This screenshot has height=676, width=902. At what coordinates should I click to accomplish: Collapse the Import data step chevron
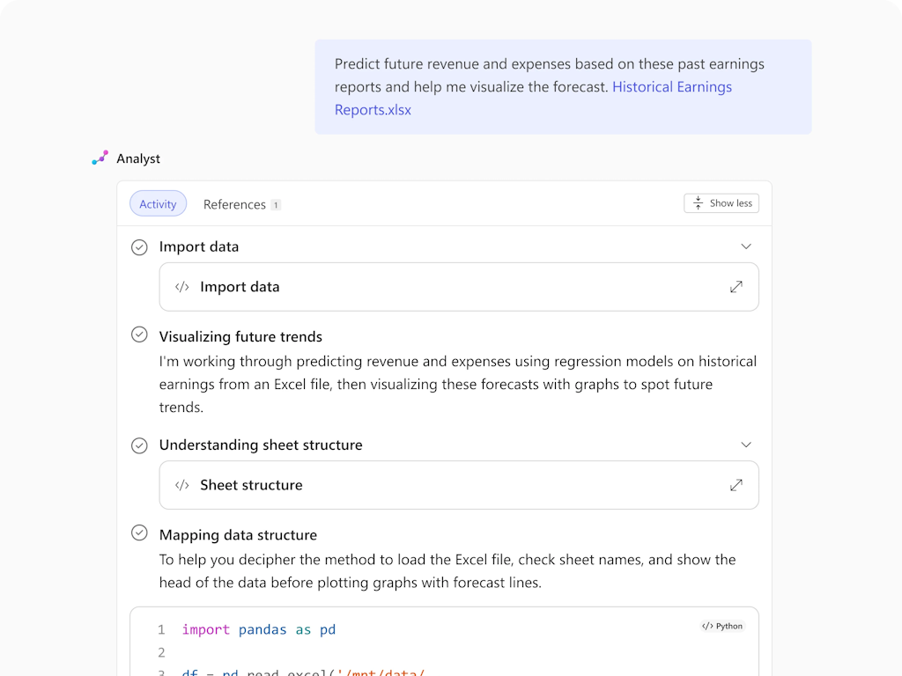tap(746, 246)
